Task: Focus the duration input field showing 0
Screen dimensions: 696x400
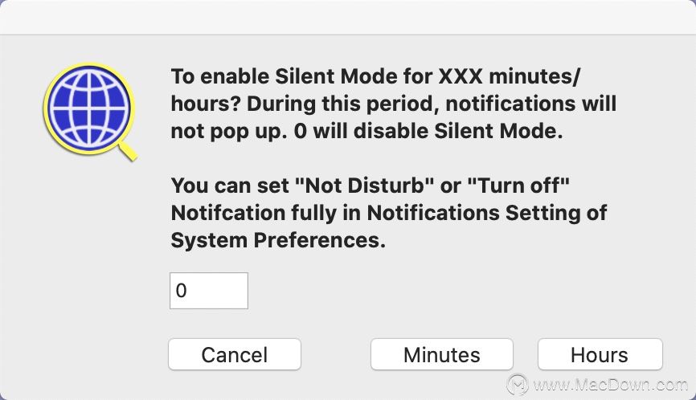Action: tap(208, 291)
